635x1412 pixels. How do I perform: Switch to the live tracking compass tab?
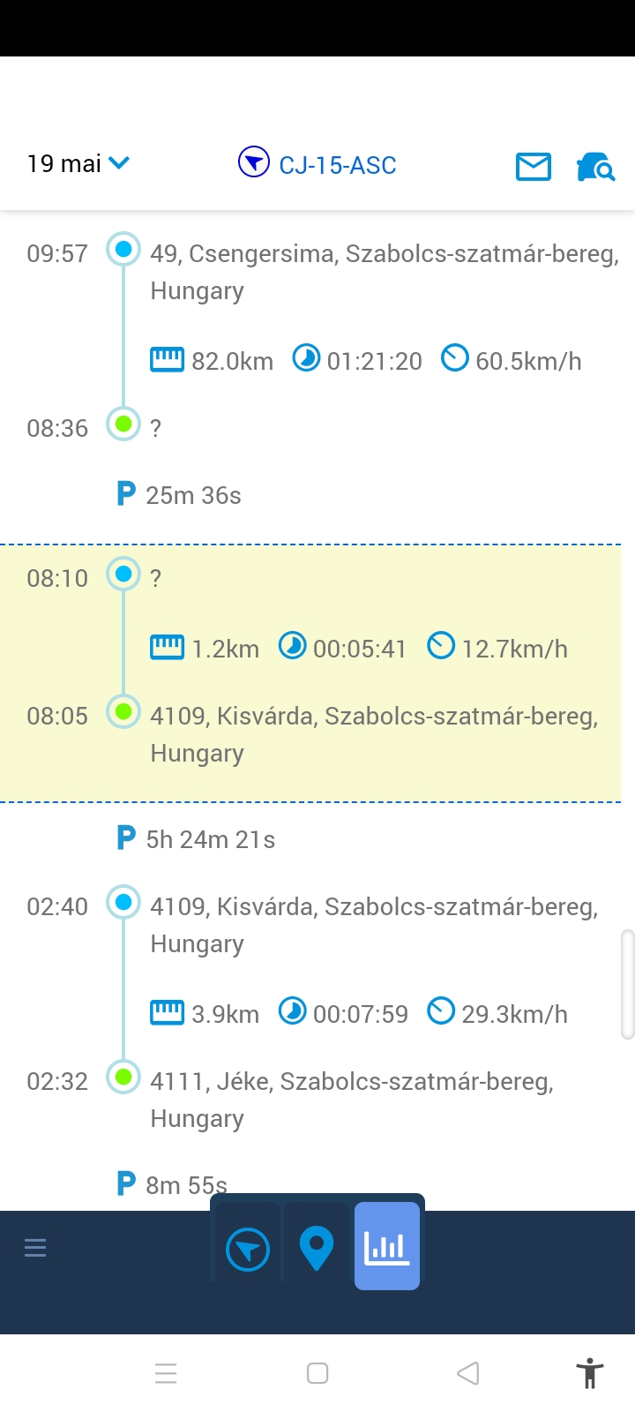(x=248, y=1249)
